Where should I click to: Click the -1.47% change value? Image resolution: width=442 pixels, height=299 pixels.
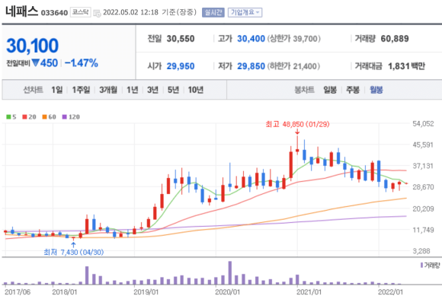[82, 63]
